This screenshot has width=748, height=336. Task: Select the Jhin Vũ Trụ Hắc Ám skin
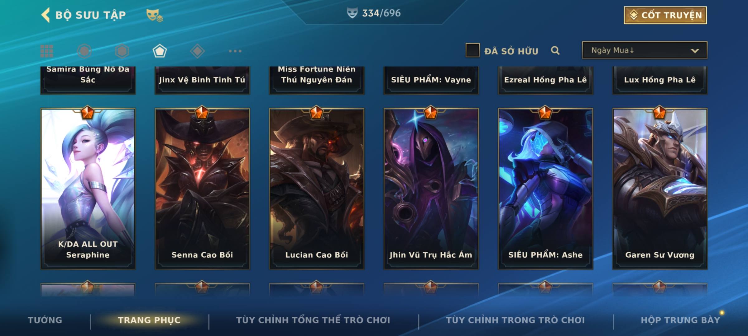(x=431, y=189)
